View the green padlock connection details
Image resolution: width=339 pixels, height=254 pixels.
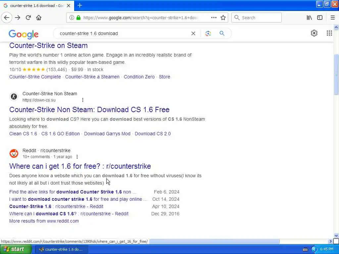coord(78,18)
